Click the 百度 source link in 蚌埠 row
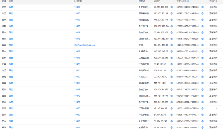Screen dimensions: 223x130 coord(11,127)
